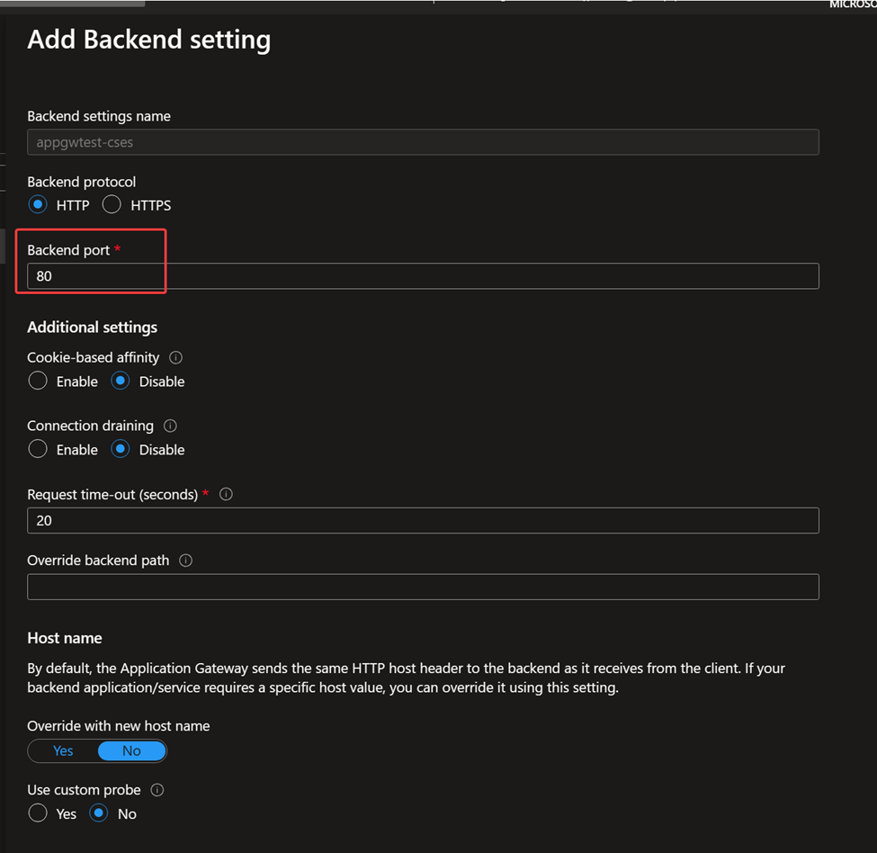The height and width of the screenshot is (853, 877).
Task: Choose Disable for Cookie-based affinity
Action: pyautogui.click(x=121, y=382)
